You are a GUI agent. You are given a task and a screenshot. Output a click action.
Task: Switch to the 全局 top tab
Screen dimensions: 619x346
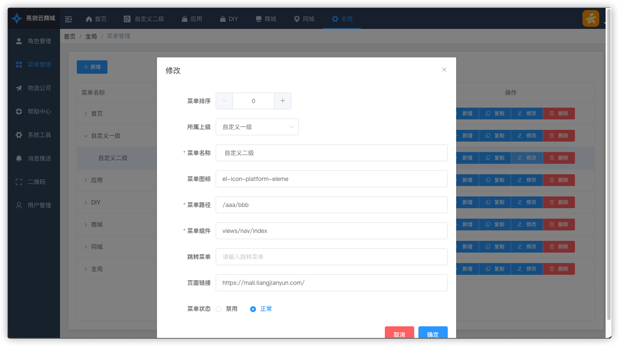pyautogui.click(x=342, y=19)
